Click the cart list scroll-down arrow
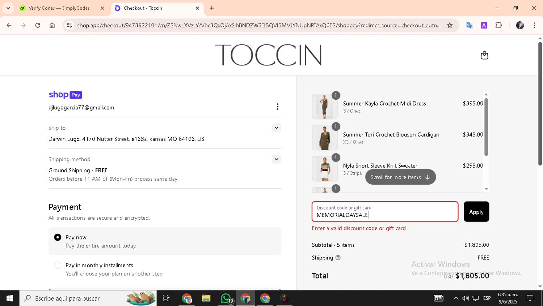 pos(486,189)
